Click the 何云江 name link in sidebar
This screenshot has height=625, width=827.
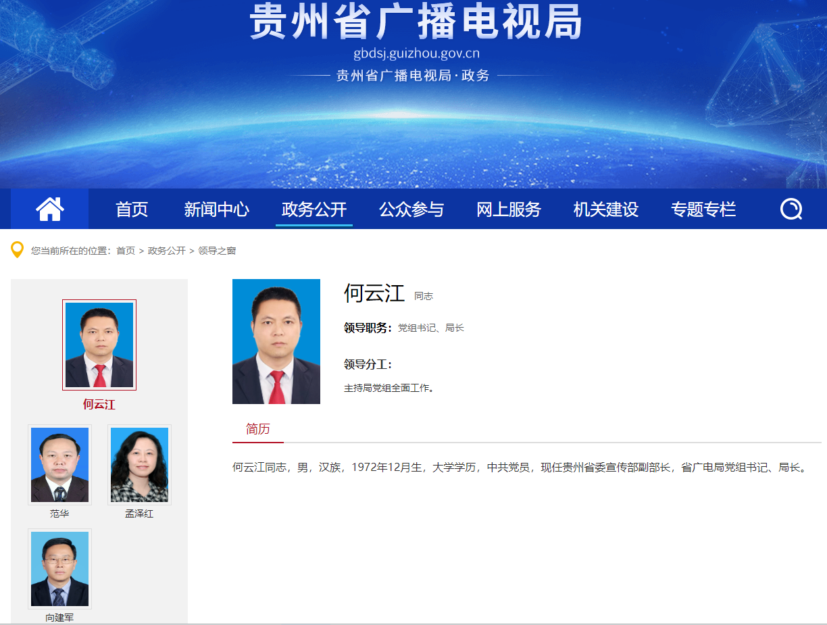99,405
